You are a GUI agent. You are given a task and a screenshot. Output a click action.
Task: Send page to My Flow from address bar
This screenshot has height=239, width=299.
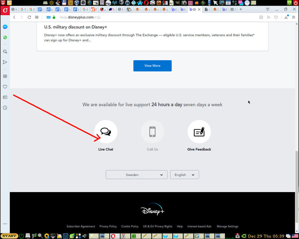pos(269,17)
